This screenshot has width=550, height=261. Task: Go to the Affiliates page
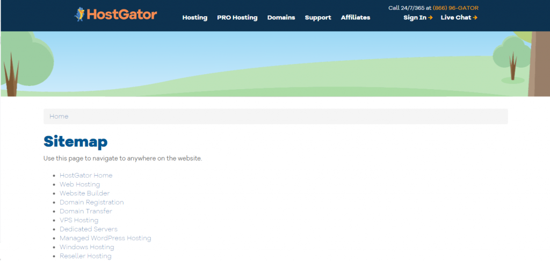[x=356, y=18]
